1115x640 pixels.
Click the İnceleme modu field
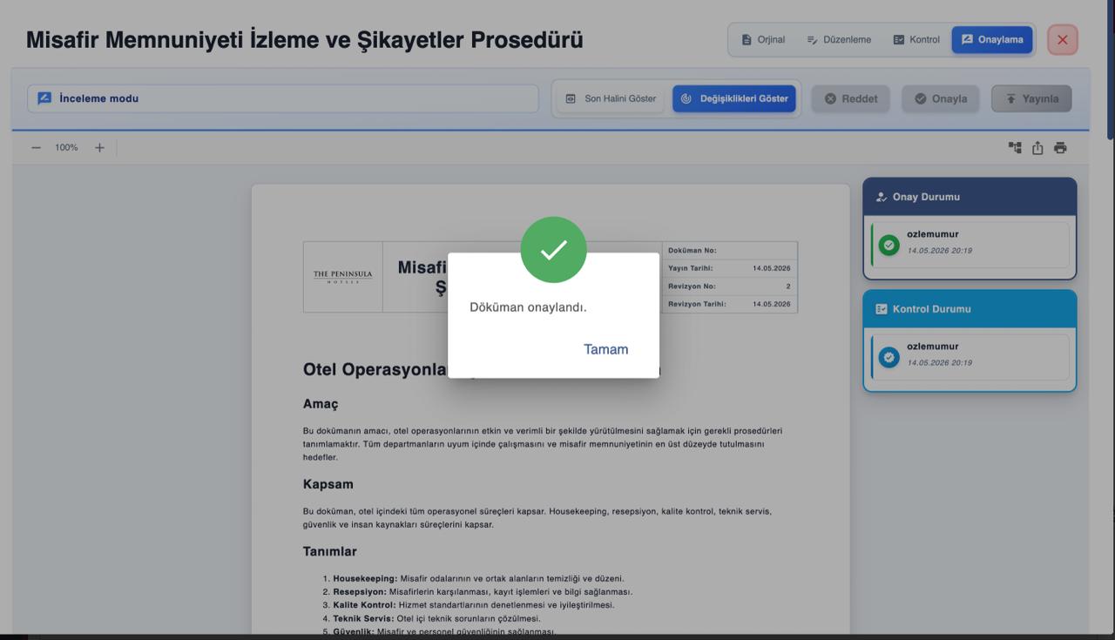pos(283,98)
